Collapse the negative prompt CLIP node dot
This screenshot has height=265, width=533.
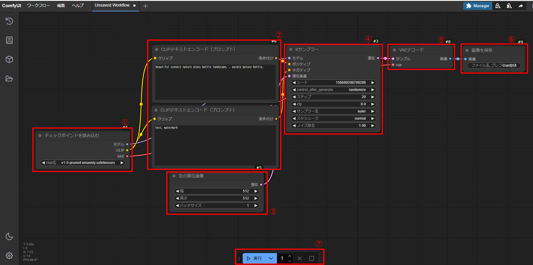coord(156,110)
